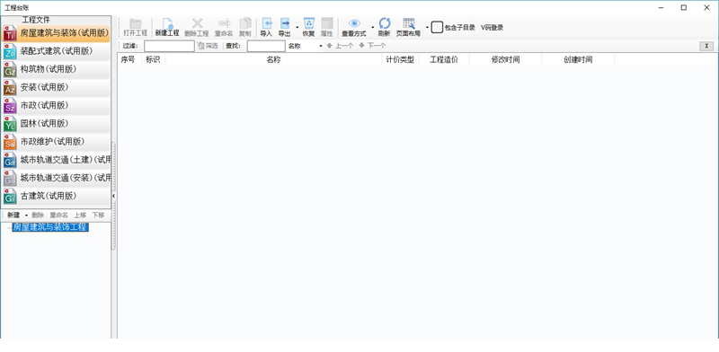
Task: Click the 筛选 filter button
Action: (x=208, y=46)
